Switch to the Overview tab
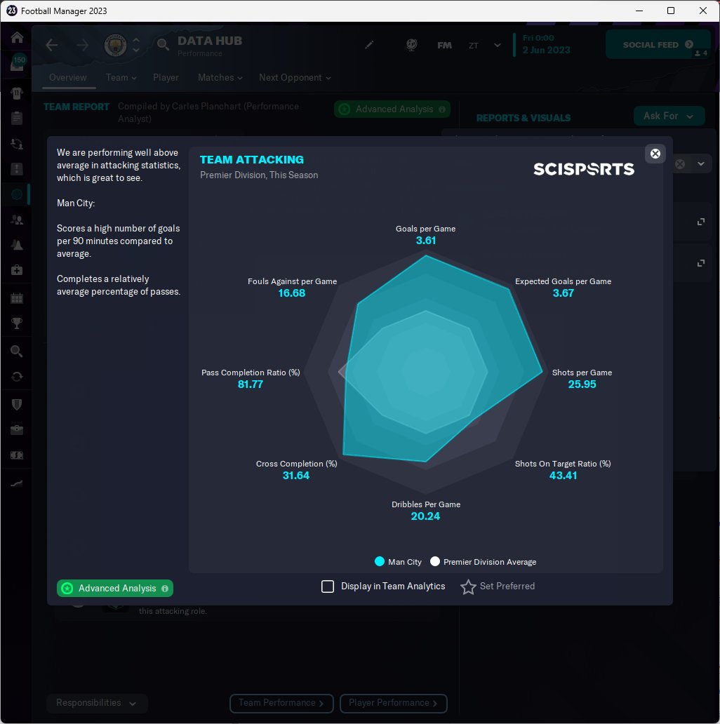Image resolution: width=720 pixels, height=724 pixels. pyautogui.click(x=68, y=78)
